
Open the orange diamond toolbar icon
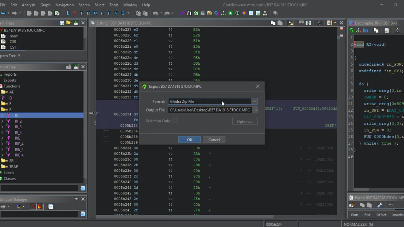(x=244, y=13)
